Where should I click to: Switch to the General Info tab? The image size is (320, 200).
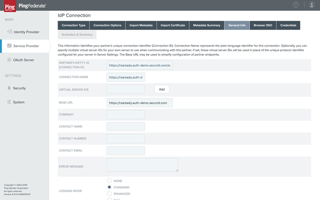[237, 25]
